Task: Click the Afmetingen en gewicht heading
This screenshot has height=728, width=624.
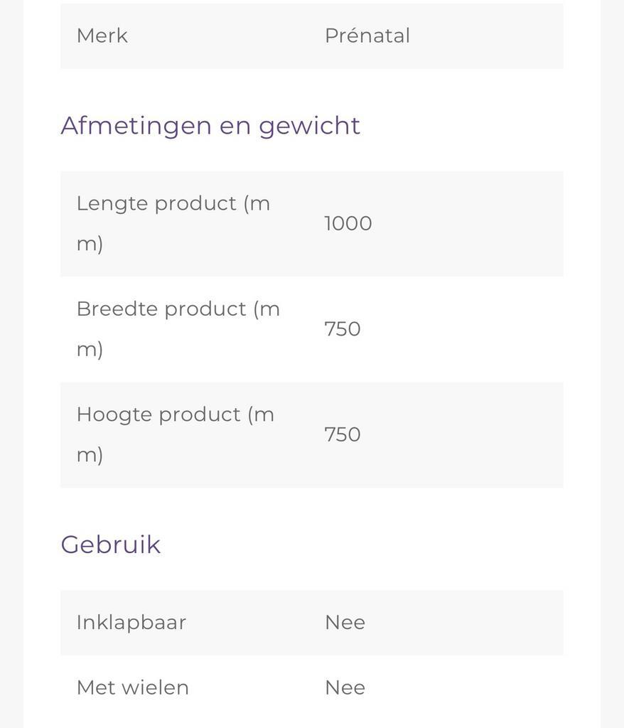Action: point(210,126)
